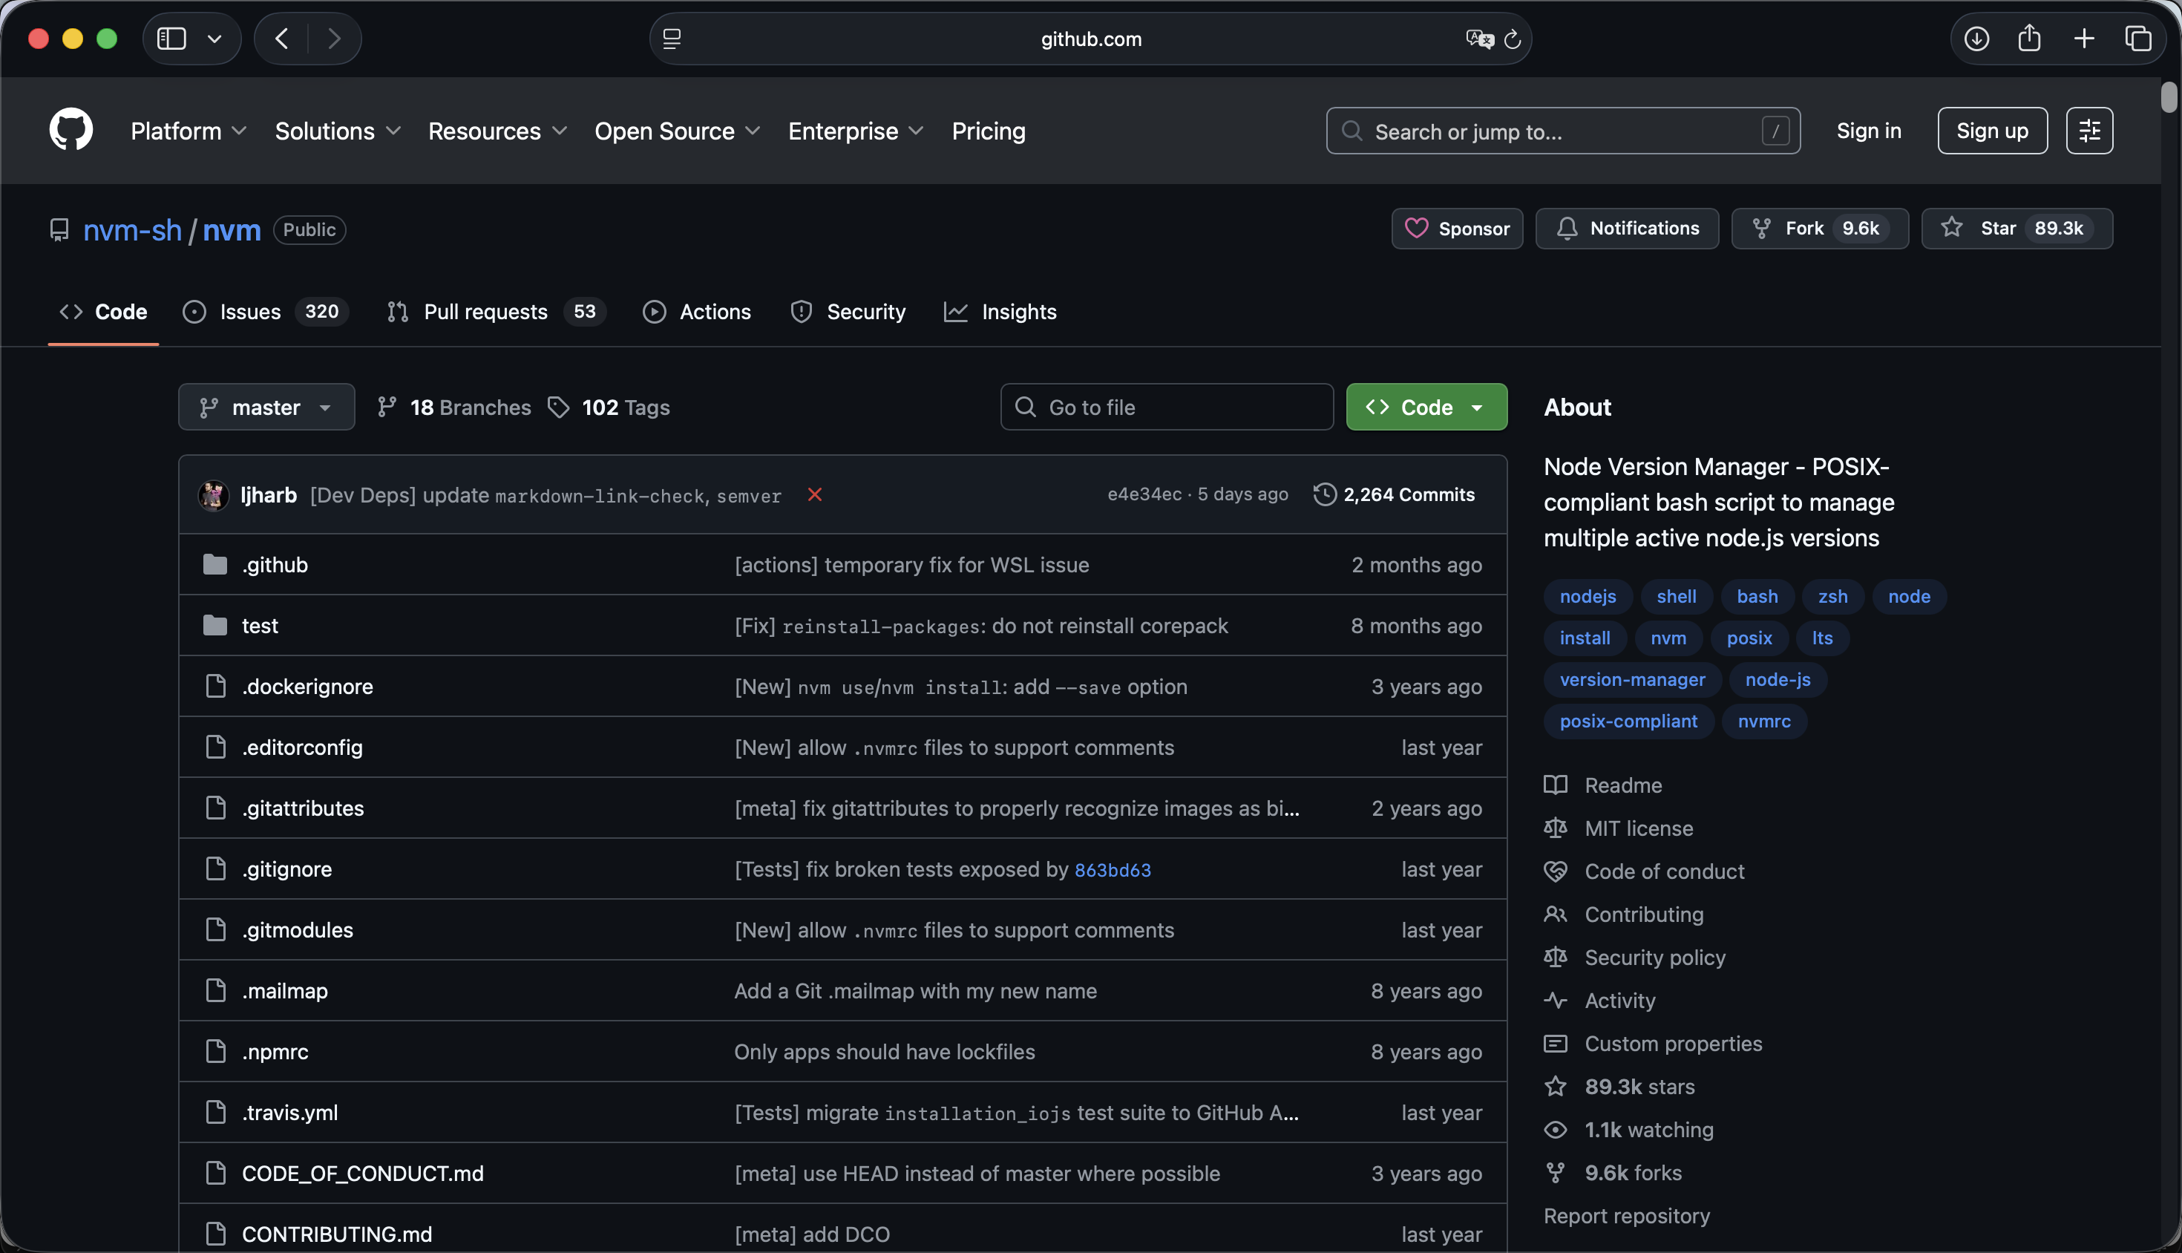2182x1253 pixels.
Task: Open the nodejs topic tag
Action: 1587,596
